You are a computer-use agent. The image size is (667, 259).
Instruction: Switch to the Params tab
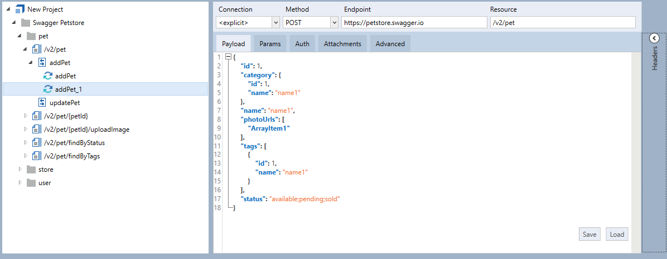pyautogui.click(x=270, y=44)
